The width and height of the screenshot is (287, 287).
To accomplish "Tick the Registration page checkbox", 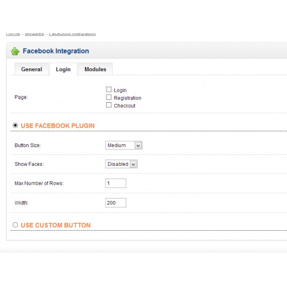I will point(108,98).
